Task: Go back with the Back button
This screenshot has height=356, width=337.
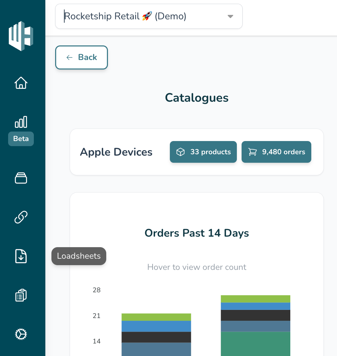Action: point(81,57)
